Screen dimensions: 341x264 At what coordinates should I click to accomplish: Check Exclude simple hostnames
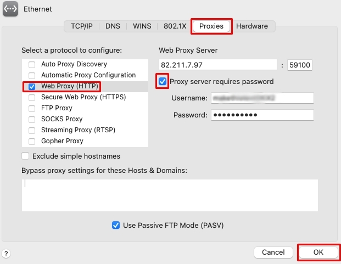(x=25, y=156)
